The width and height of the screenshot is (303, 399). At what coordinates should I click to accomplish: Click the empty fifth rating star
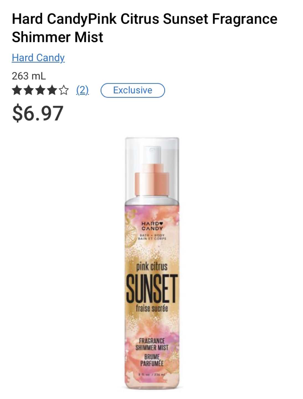(x=64, y=90)
